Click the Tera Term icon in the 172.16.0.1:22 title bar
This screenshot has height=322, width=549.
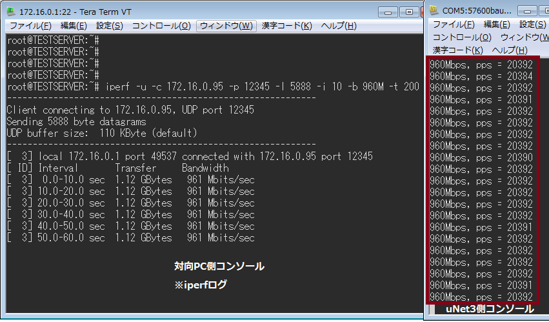(x=11, y=11)
